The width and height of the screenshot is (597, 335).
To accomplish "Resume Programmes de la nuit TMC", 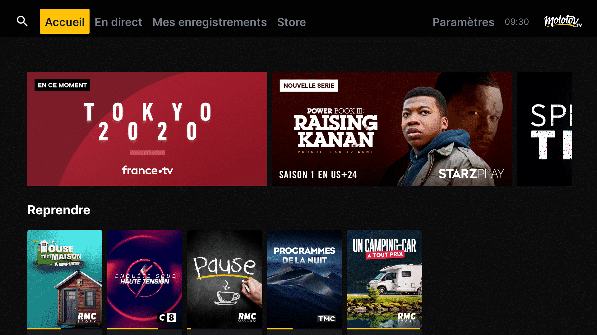I will click(304, 279).
